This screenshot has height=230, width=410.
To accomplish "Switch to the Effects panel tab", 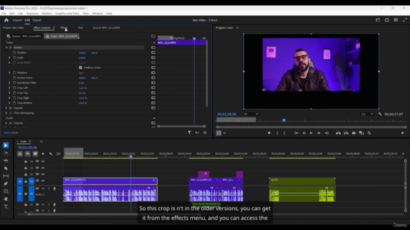I will [x=64, y=27].
